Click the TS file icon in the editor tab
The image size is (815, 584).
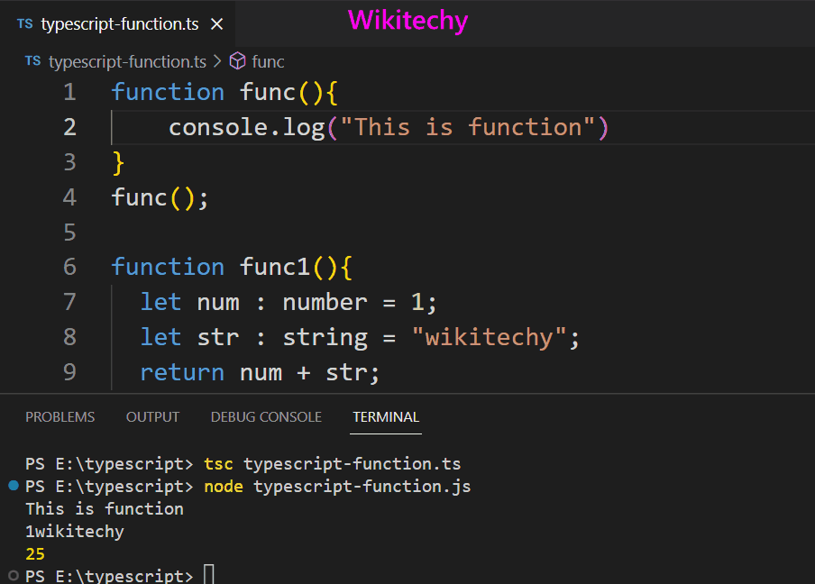click(x=24, y=24)
